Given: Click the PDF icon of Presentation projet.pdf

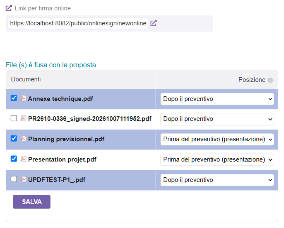Looking at the screenshot, I should click(x=23, y=159).
